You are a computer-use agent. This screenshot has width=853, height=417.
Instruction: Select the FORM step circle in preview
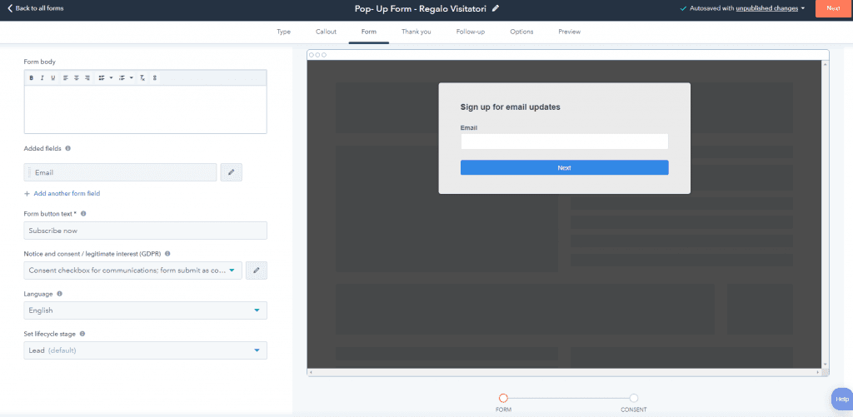pyautogui.click(x=503, y=398)
